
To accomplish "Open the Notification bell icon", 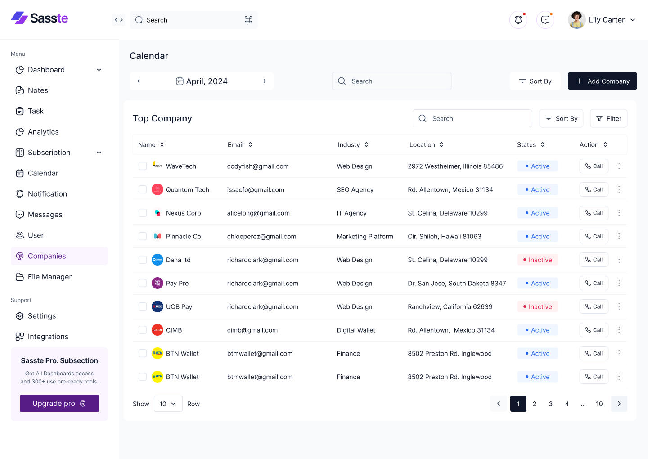I will (518, 19).
